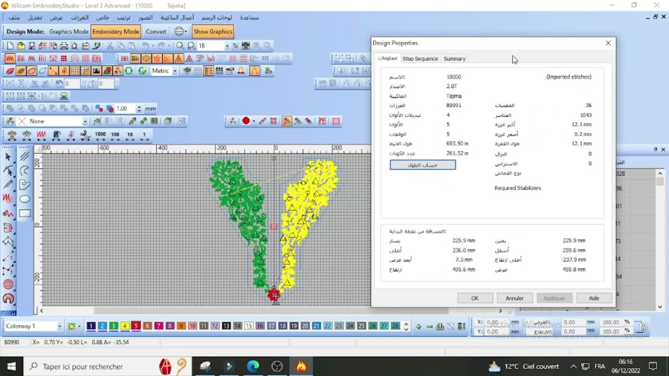Select color swatch 5 red
Viewport: 669px width, 376px height.
point(136,326)
